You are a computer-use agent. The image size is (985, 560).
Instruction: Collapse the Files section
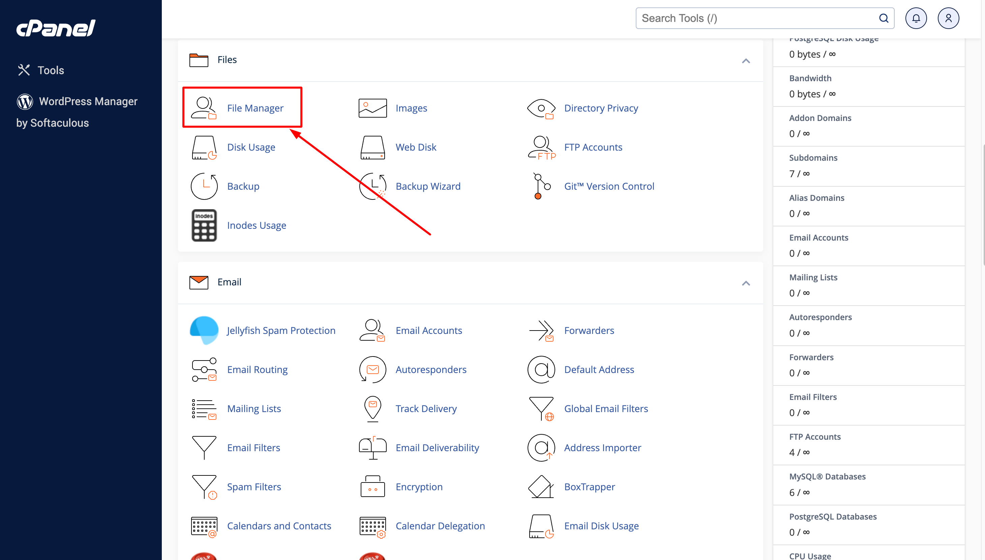(x=746, y=61)
